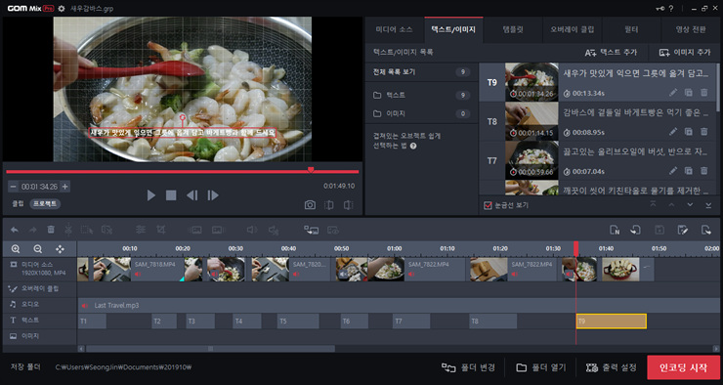Click the stop button under preview

click(171, 195)
